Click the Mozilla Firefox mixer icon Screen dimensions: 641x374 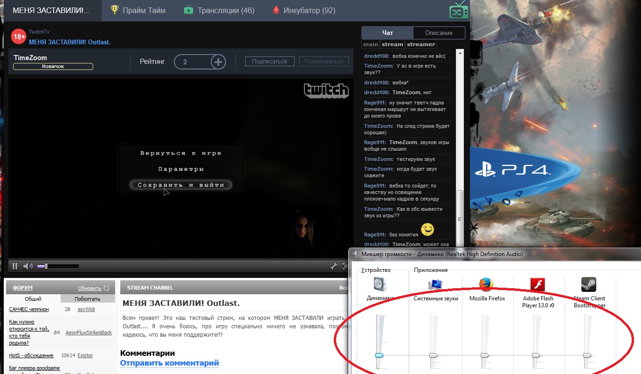coord(486,284)
